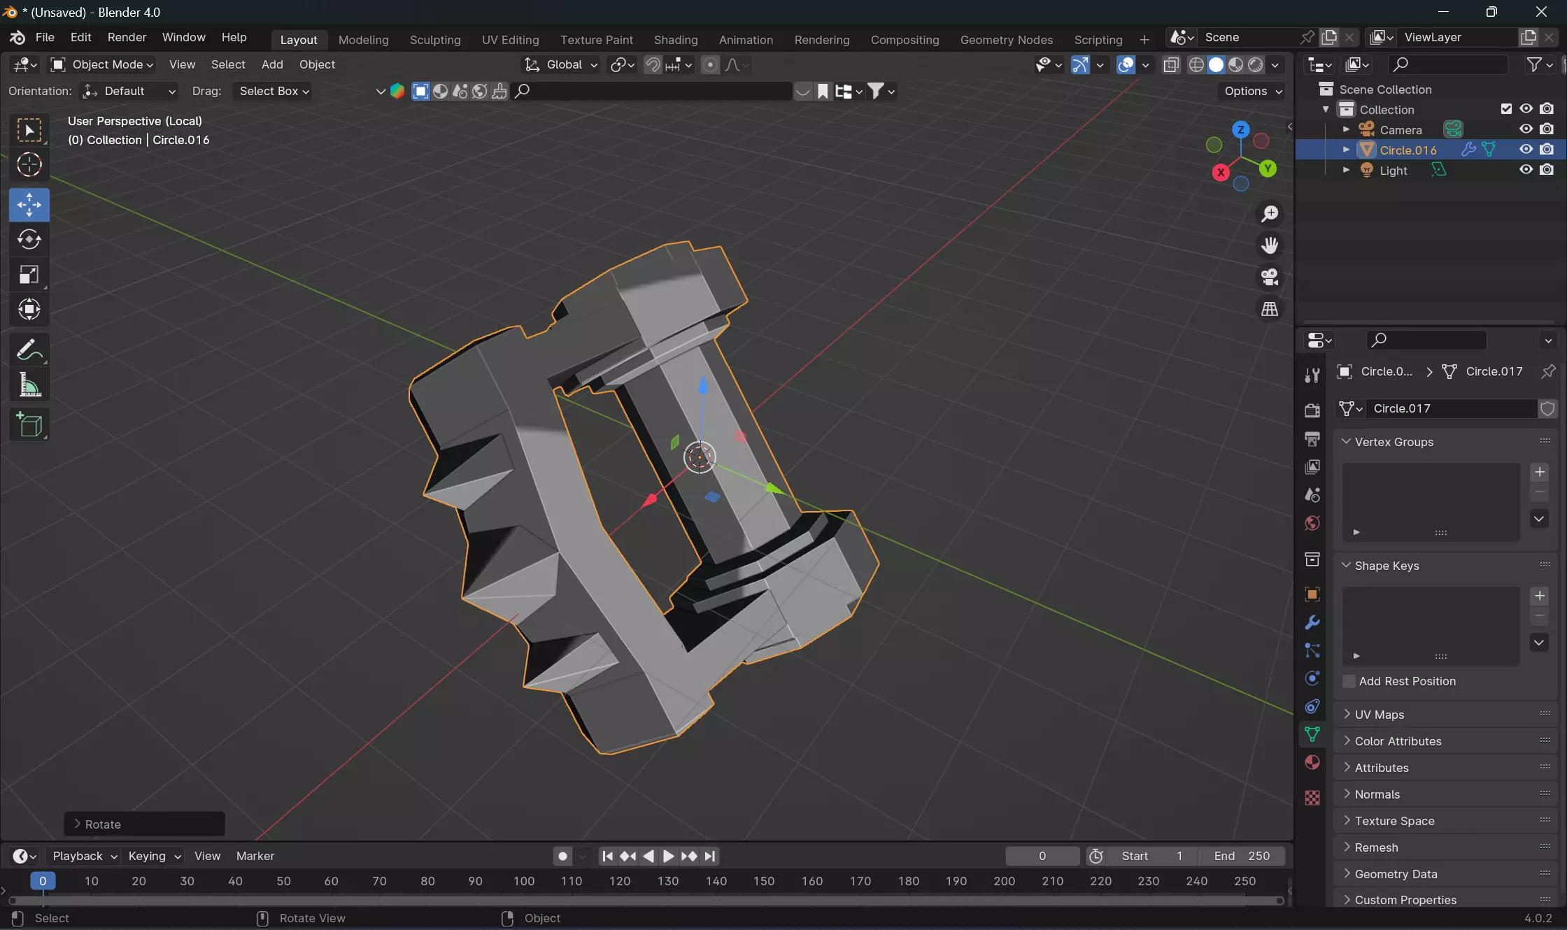This screenshot has height=930, width=1567.
Task: Open the Render menu
Action: 127,37
